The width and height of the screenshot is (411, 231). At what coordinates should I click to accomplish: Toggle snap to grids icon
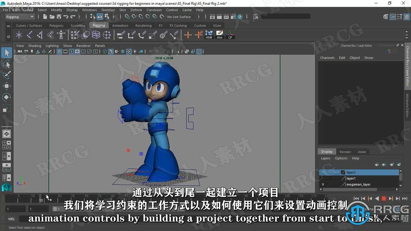pos(127,17)
